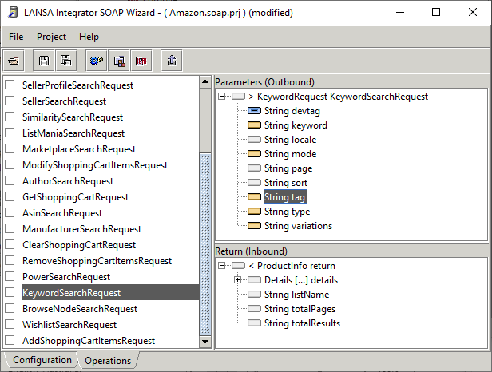This screenshot has width=492, height=372.
Task: Select the String listName return item
Action: pos(296,295)
